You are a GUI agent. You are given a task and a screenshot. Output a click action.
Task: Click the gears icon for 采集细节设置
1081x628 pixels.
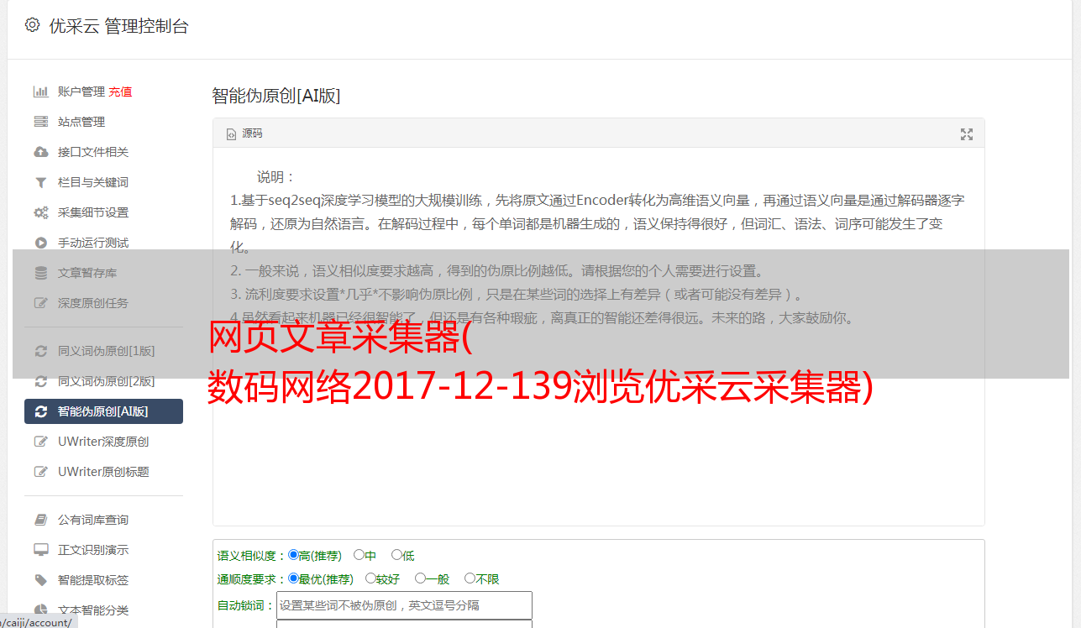(40, 212)
